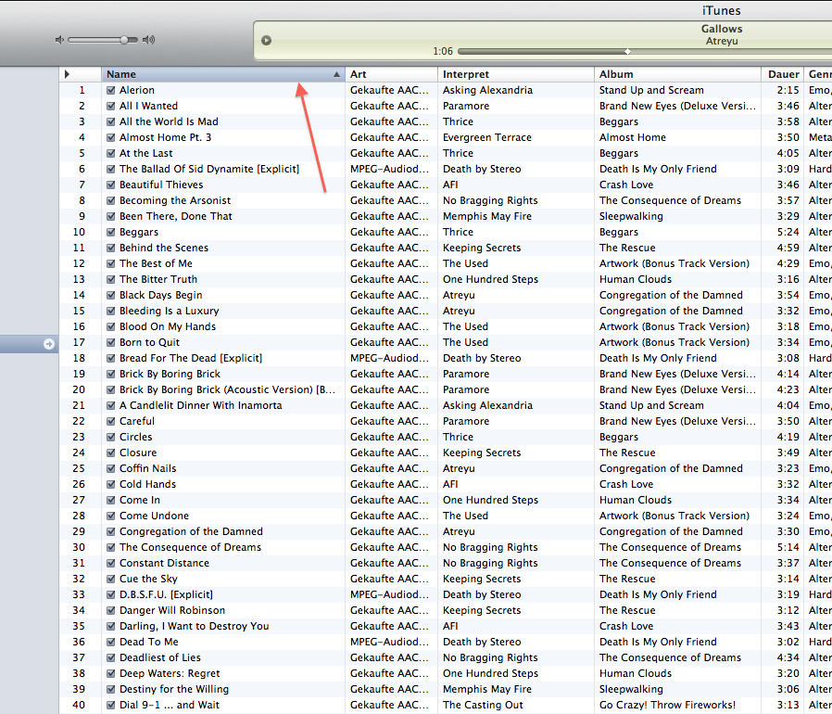Click album Almost Home in row 4
Image resolution: width=832 pixels, height=714 pixels.
tap(633, 137)
